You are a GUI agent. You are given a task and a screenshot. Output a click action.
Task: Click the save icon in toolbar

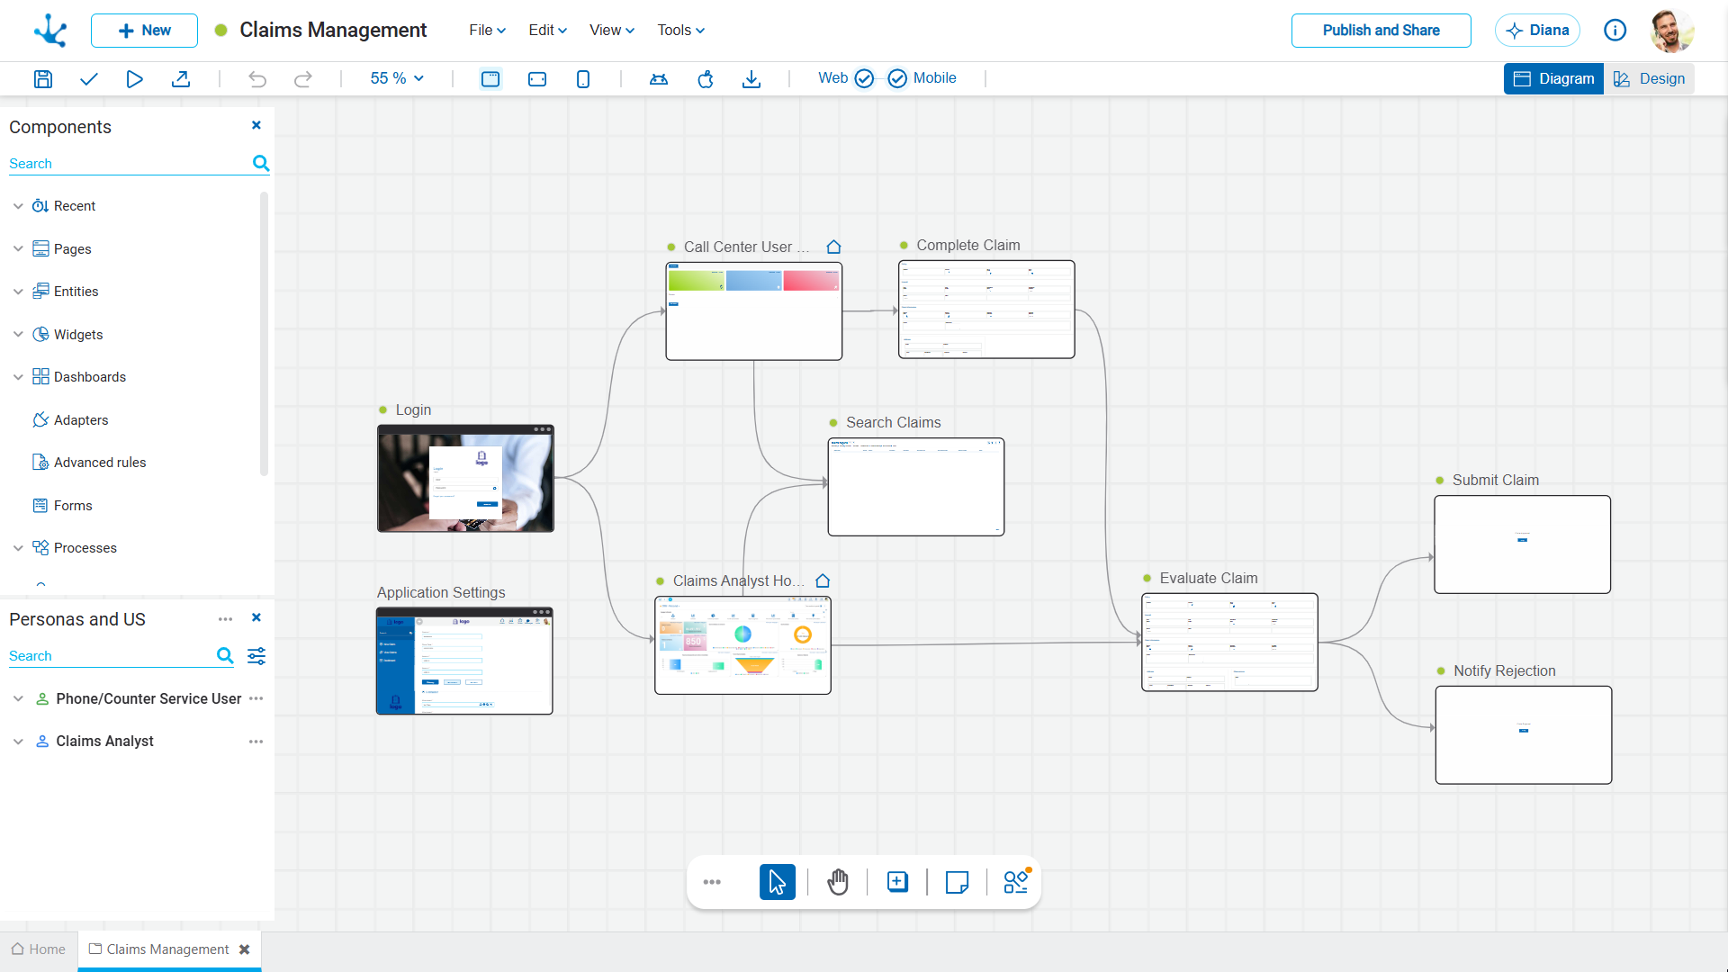pos(42,78)
